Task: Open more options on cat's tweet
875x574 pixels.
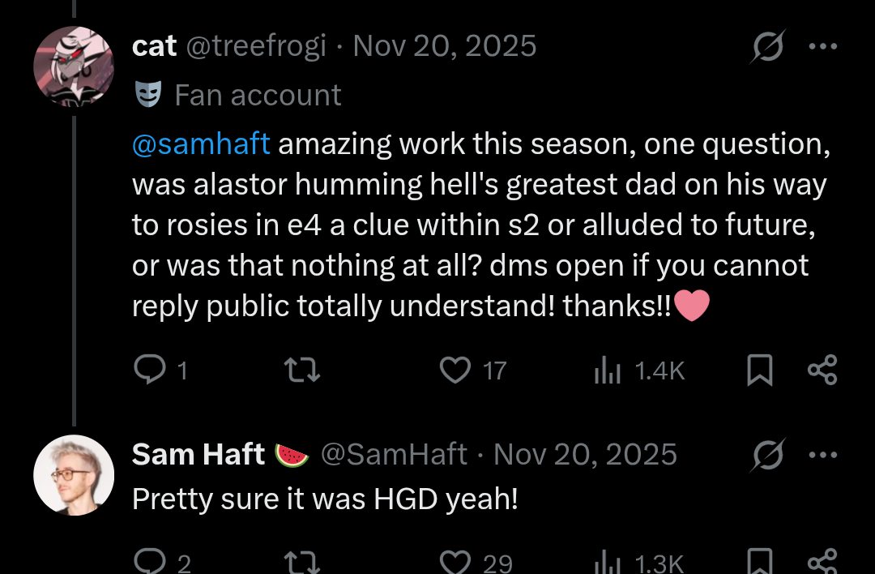Action: coord(822,46)
